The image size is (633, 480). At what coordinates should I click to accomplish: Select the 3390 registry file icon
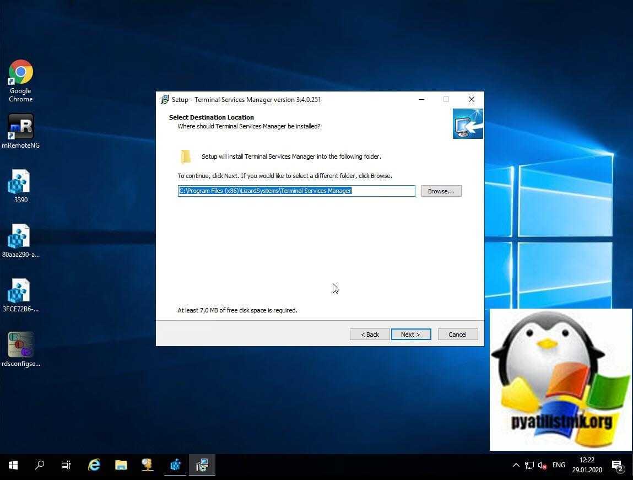pyautogui.click(x=20, y=186)
